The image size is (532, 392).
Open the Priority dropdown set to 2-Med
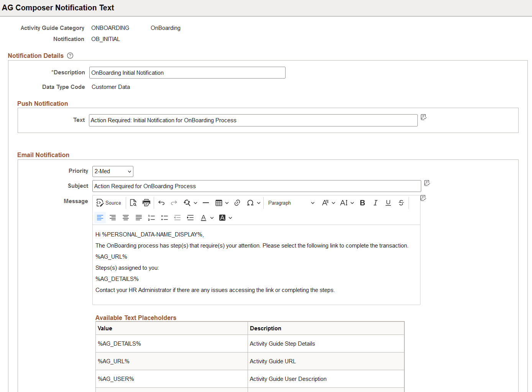click(112, 171)
